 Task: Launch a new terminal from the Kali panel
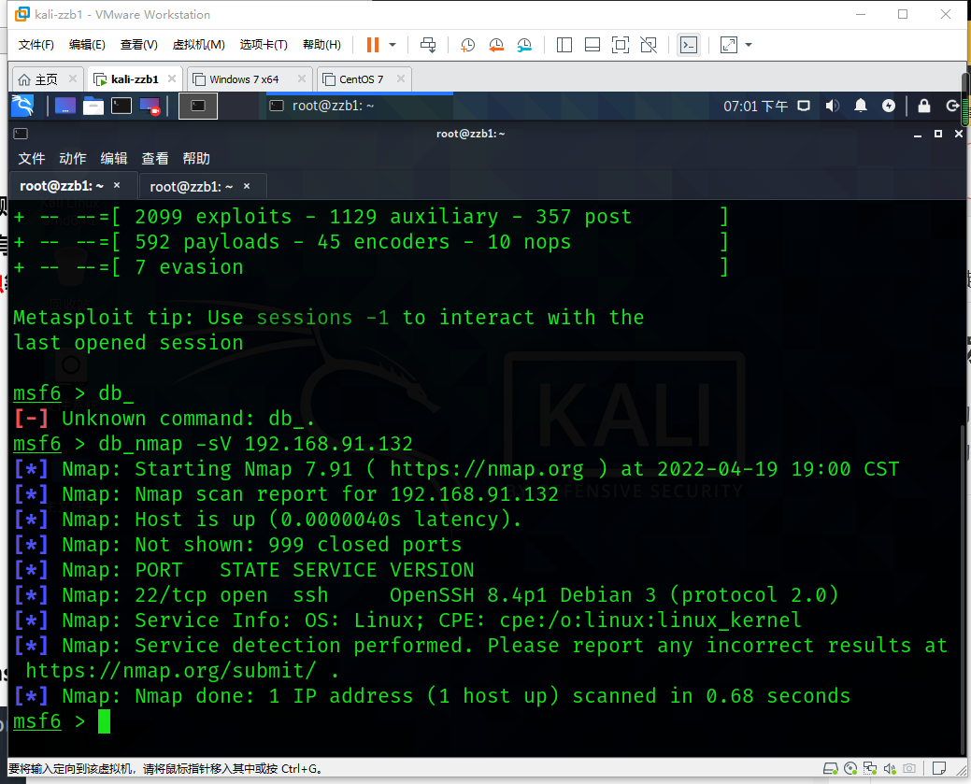[x=121, y=106]
